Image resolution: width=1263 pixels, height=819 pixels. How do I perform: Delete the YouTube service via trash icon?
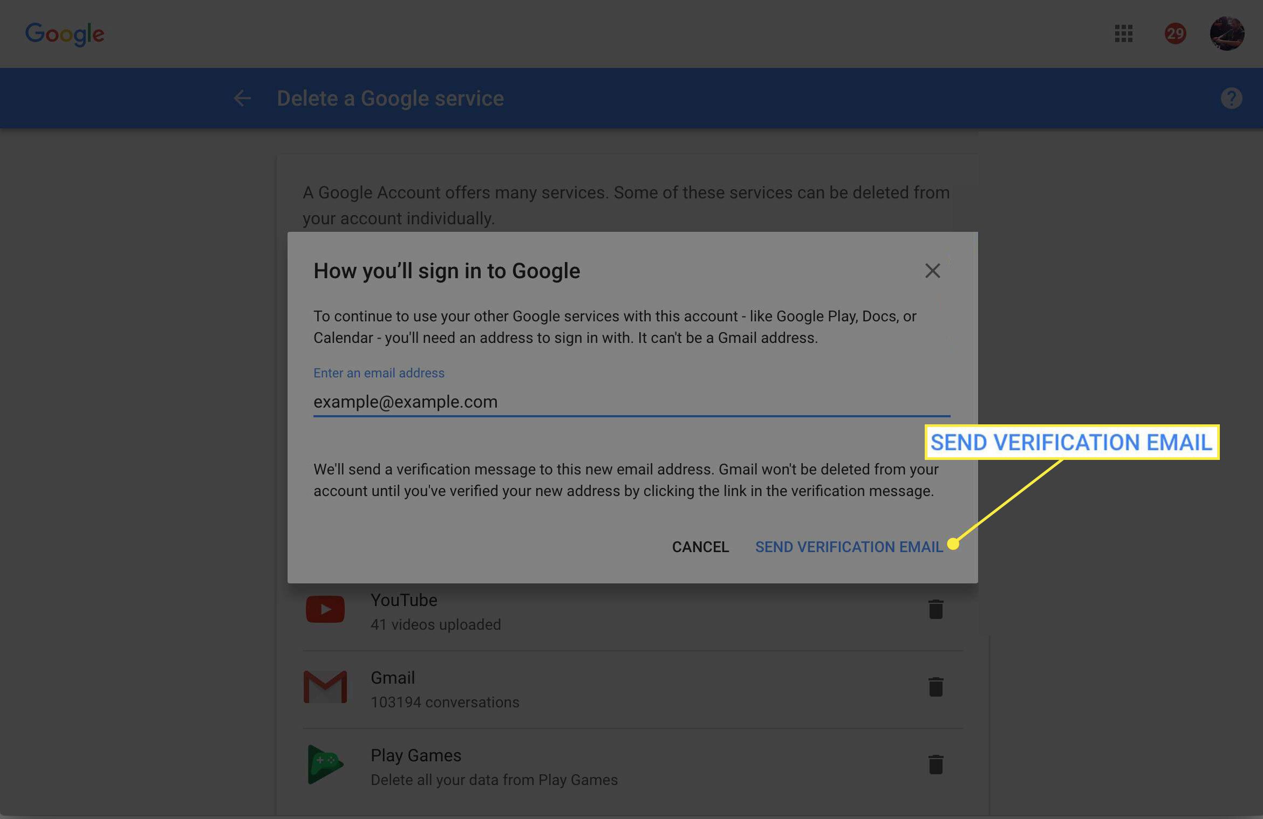click(x=936, y=609)
